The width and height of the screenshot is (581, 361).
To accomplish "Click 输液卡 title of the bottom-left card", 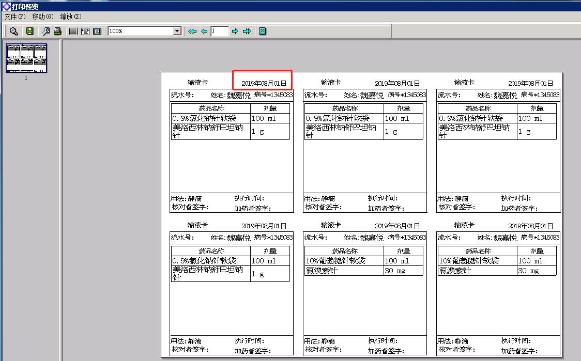I will (x=197, y=225).
